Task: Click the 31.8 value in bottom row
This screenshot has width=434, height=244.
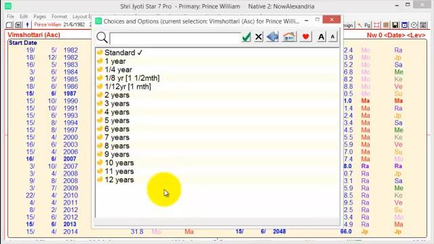Action: point(137,232)
